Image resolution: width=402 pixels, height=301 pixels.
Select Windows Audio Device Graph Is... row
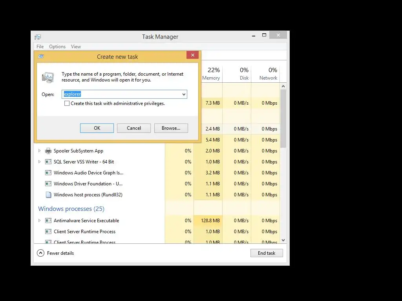[88, 173]
